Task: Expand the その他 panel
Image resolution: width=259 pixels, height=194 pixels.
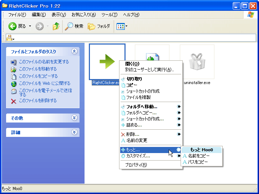Action: coord(74,118)
